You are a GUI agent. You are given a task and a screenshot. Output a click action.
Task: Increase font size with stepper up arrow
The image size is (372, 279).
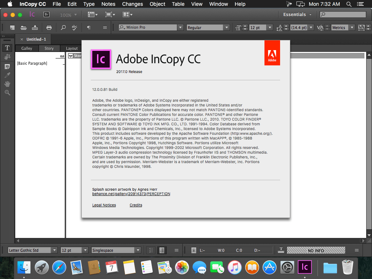[245, 26]
